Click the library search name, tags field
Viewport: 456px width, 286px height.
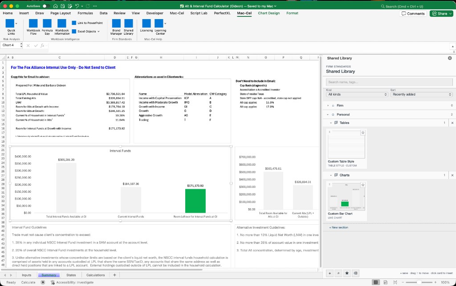pyautogui.click(x=389, y=82)
